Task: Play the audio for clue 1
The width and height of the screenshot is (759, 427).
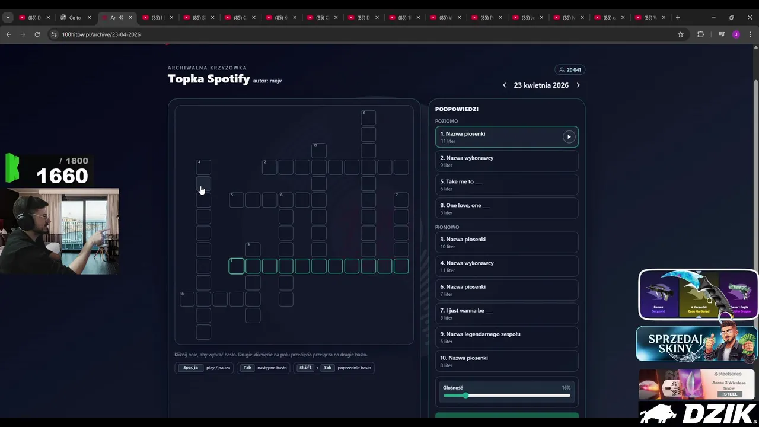Action: point(569,137)
